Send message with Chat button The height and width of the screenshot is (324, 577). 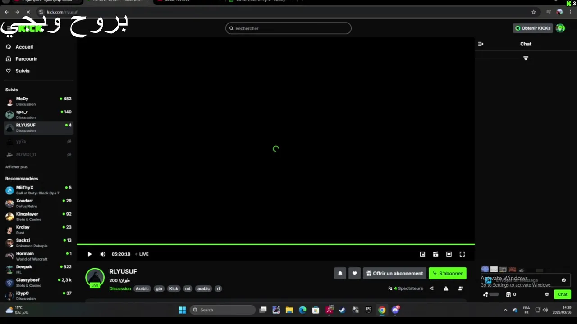point(562,294)
